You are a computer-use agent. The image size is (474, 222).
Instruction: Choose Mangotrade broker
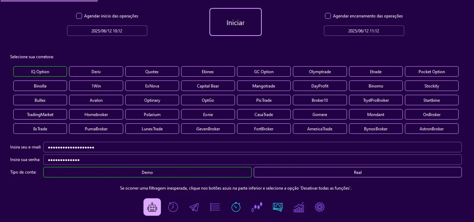264,86
